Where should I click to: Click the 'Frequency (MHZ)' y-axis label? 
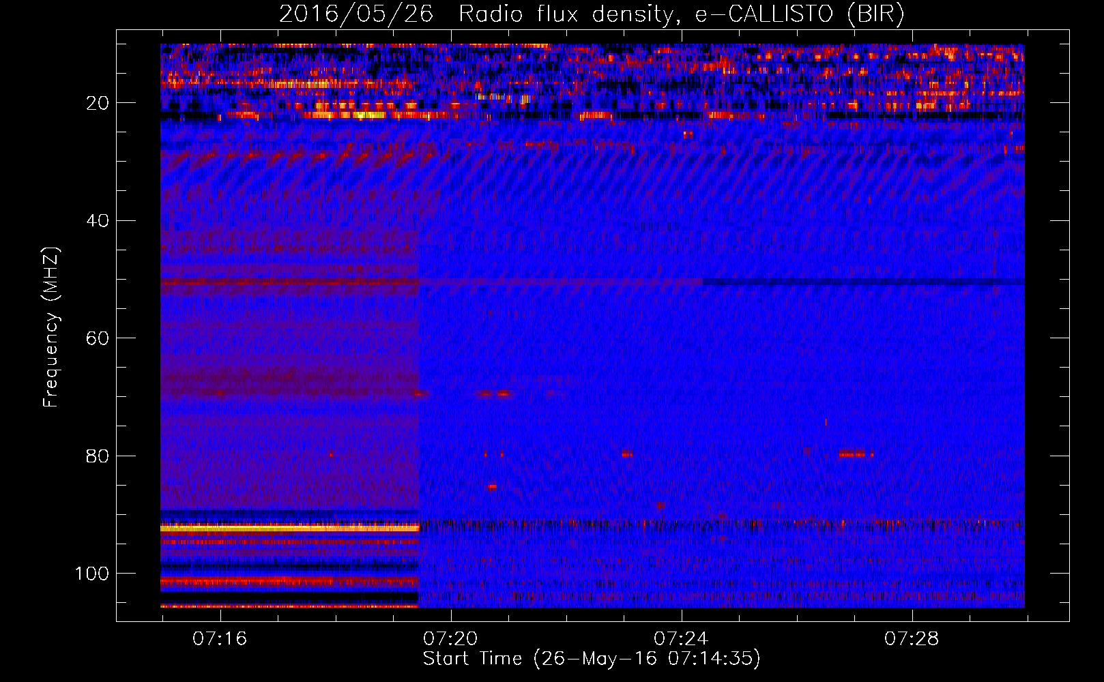click(x=51, y=327)
